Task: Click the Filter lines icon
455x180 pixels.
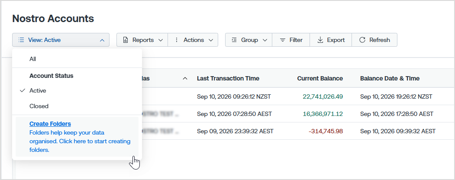Action: [283, 40]
